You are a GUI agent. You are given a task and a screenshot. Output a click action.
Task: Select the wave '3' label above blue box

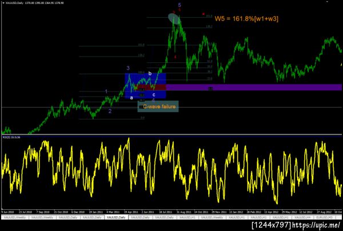coord(128,68)
